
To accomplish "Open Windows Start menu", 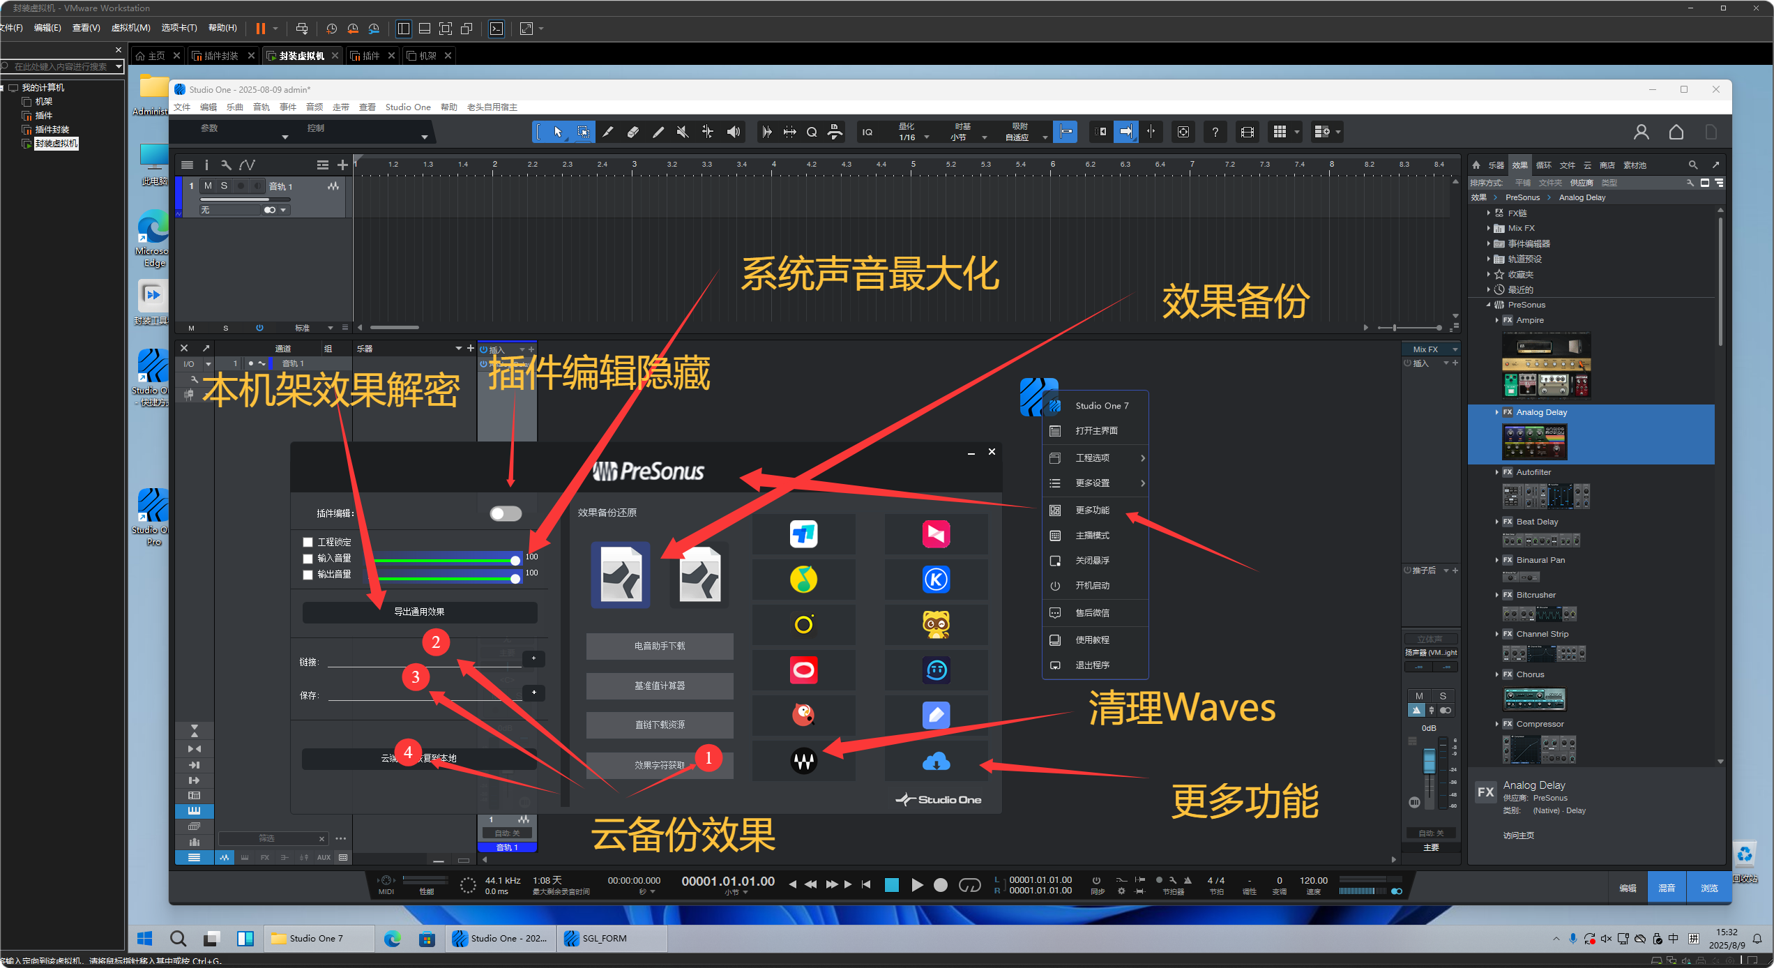I will coord(145,939).
